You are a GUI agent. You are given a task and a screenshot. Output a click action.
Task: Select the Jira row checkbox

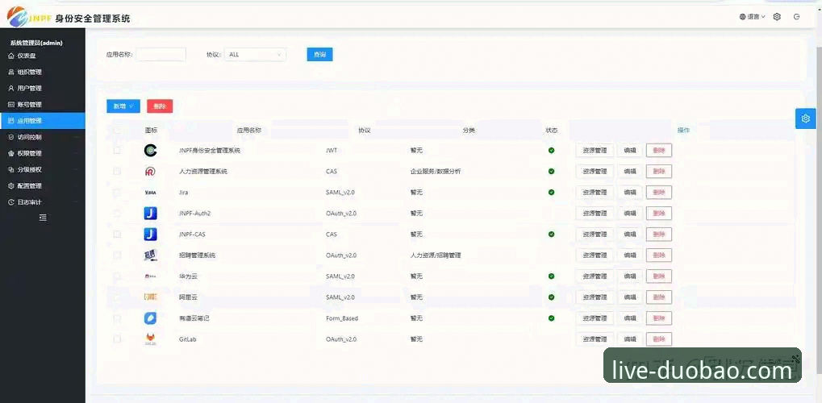[117, 193]
